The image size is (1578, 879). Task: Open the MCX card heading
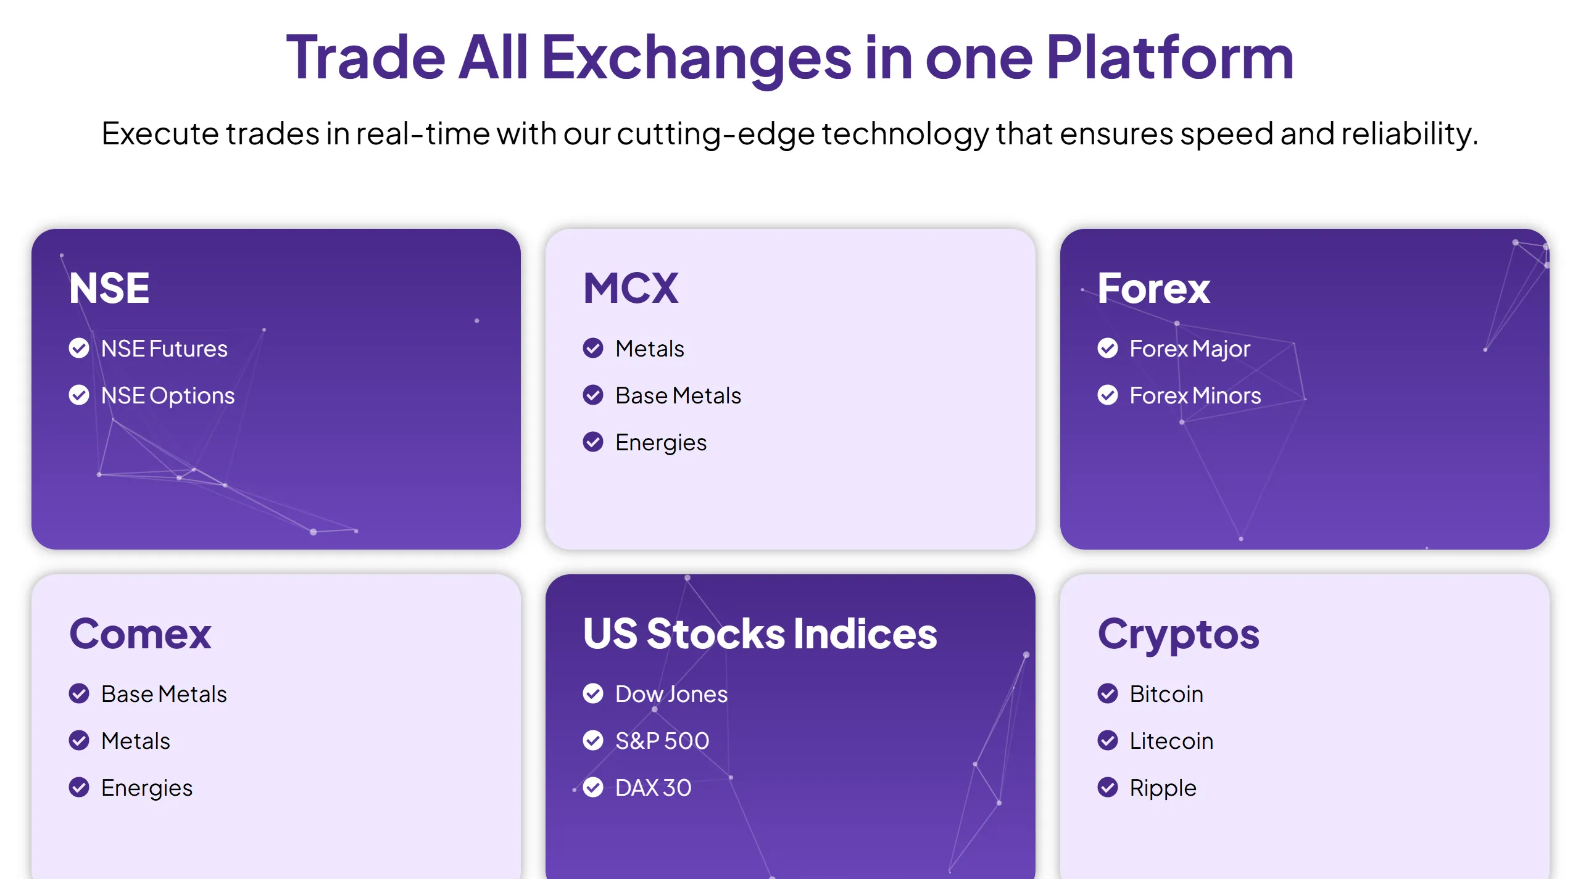click(x=631, y=288)
